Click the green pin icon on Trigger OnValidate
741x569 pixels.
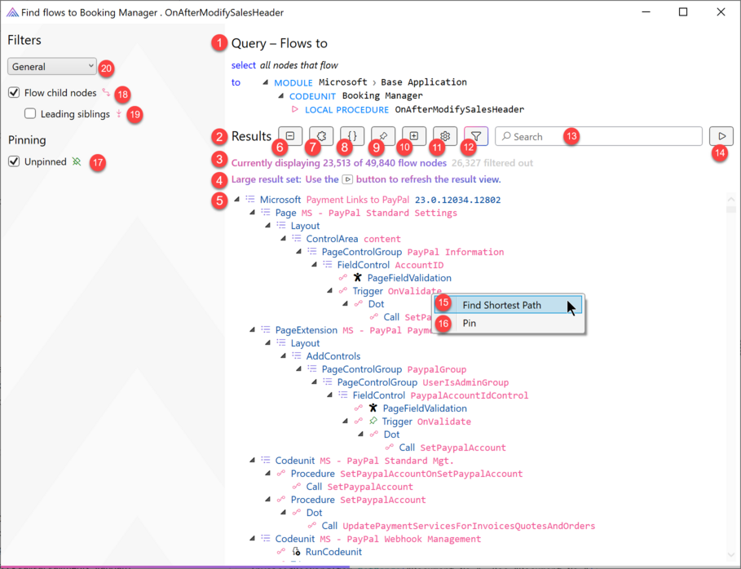click(373, 421)
